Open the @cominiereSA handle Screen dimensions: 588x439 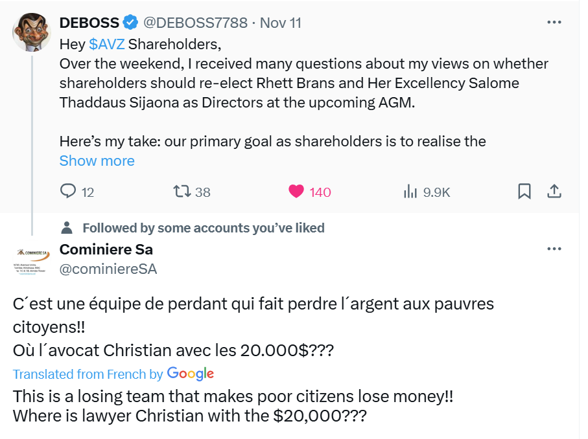pos(108,269)
